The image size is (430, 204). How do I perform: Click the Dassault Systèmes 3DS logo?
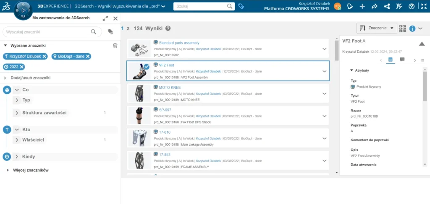click(x=6, y=7)
